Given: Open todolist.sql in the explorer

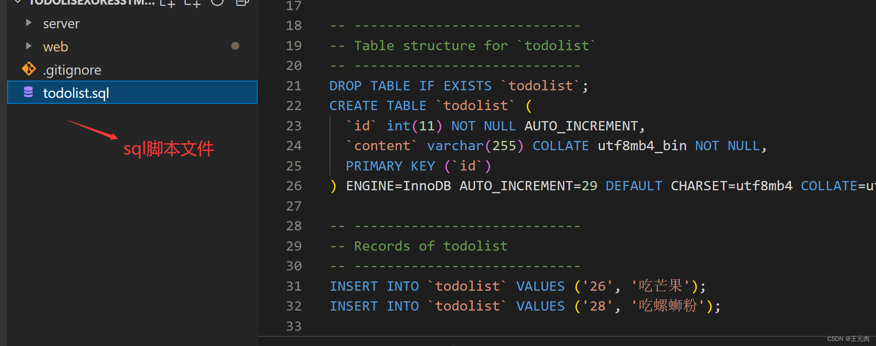Looking at the screenshot, I should [x=132, y=92].
